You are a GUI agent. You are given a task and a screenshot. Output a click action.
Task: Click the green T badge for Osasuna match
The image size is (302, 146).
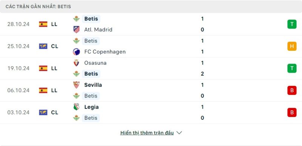click(292, 68)
